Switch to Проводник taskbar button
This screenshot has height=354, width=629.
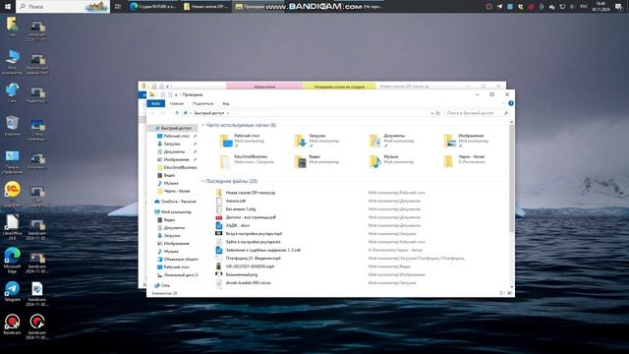point(258,7)
